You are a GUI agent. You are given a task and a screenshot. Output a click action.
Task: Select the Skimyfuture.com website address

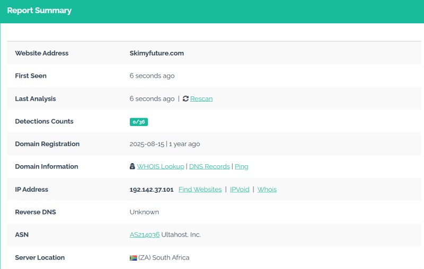pos(156,53)
